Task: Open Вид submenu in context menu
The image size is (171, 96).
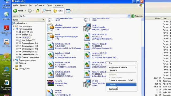Action: (121, 63)
